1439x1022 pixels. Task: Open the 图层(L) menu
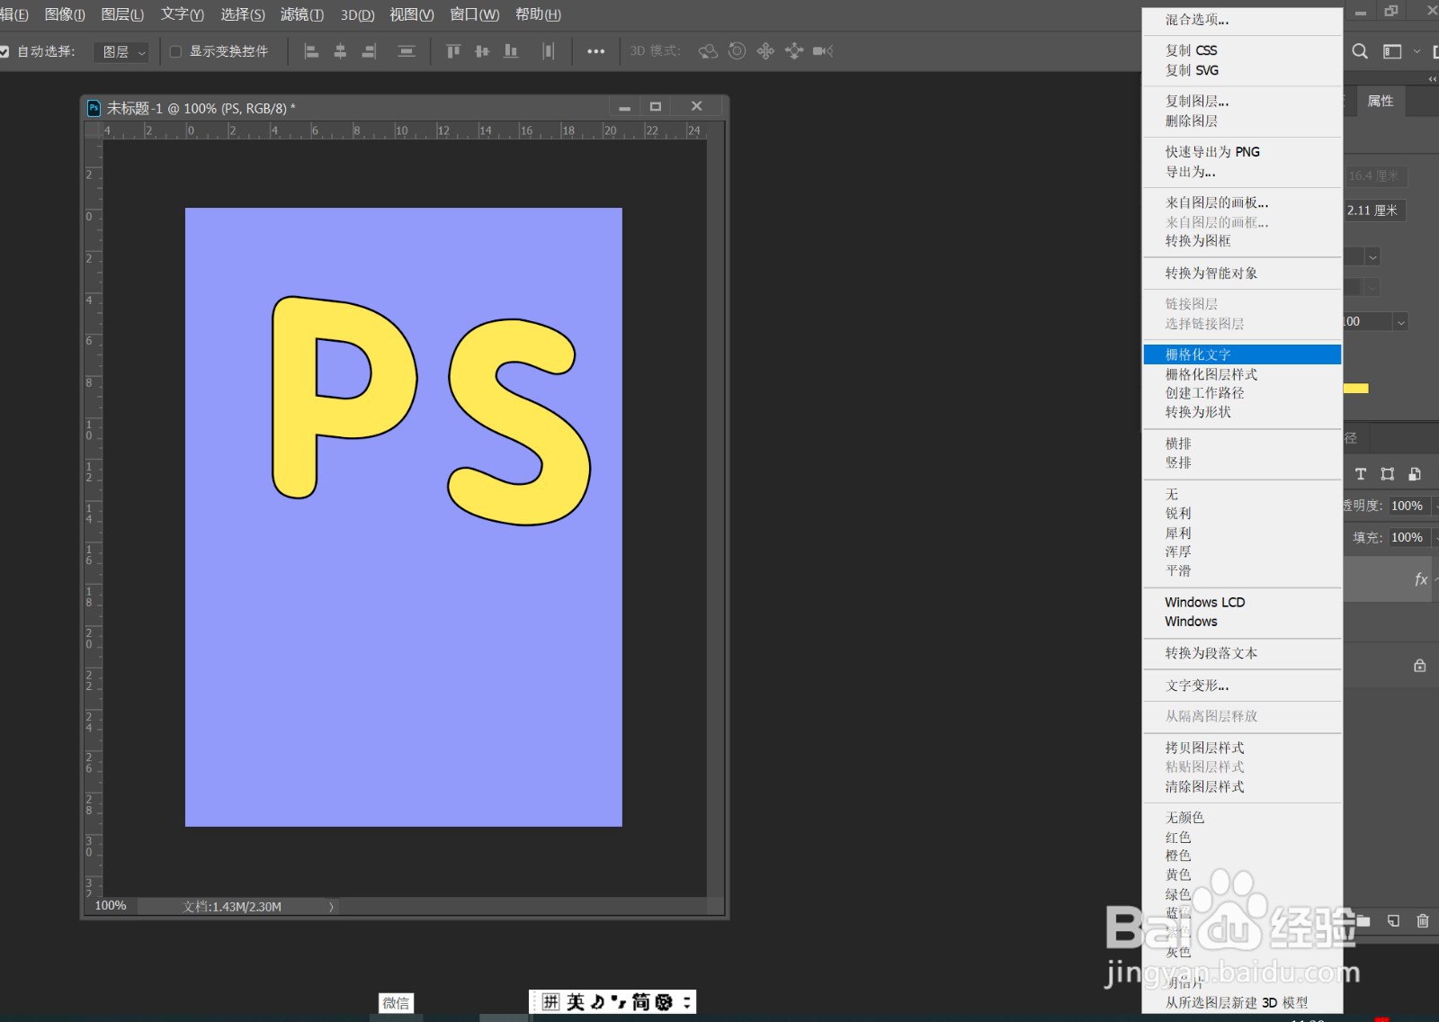(x=122, y=14)
